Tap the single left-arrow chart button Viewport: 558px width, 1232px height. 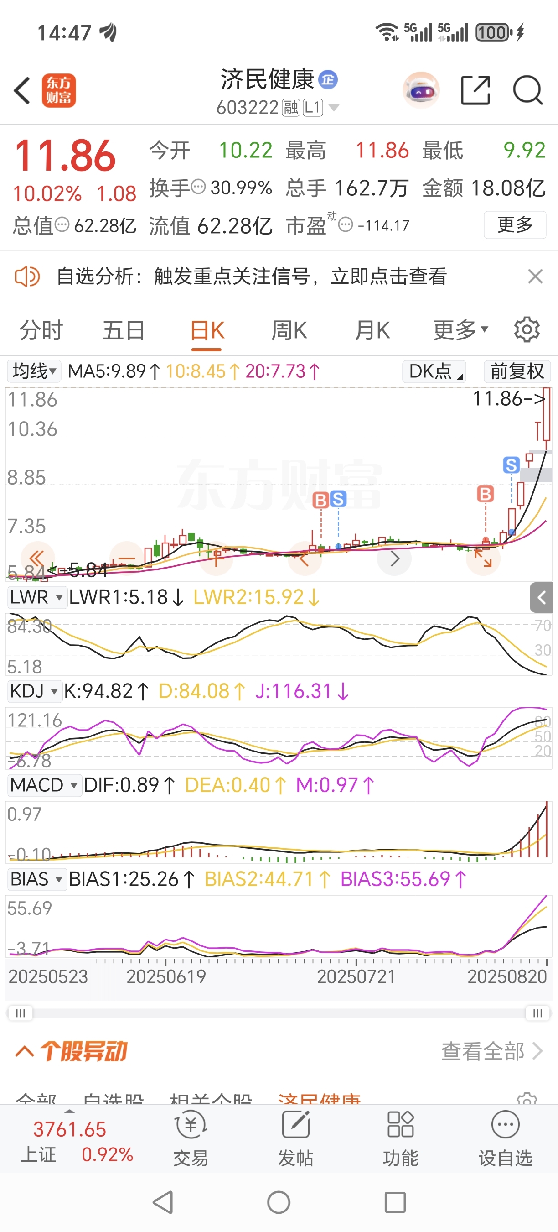(x=305, y=558)
